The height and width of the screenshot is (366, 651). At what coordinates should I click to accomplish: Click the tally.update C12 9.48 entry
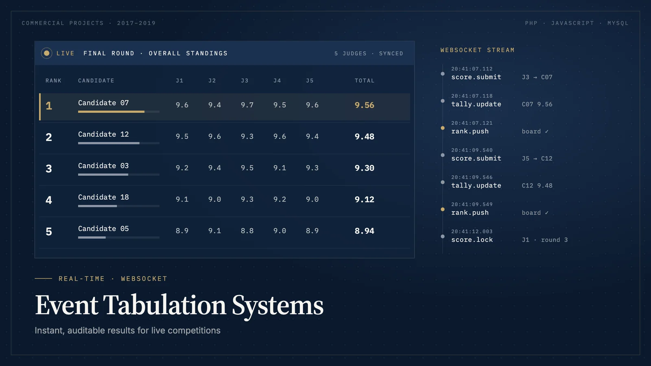tap(502, 182)
